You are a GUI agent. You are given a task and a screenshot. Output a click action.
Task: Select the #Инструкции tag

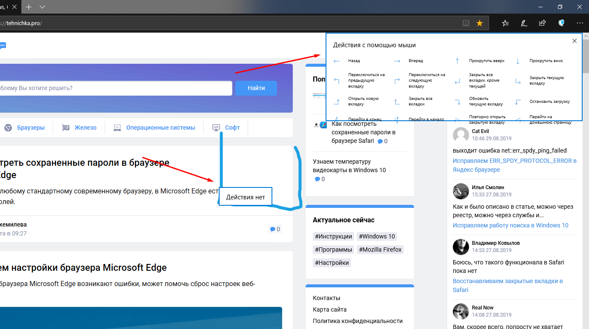(333, 236)
